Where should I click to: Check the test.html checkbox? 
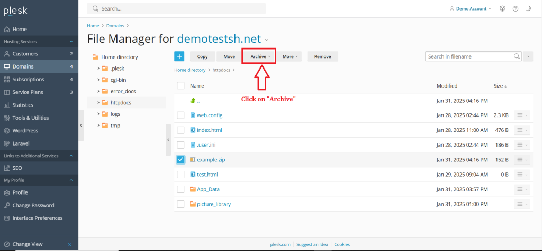click(180, 175)
